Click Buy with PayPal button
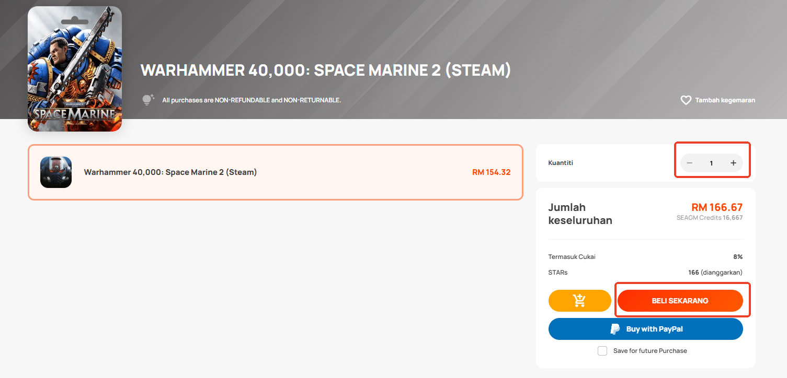 point(645,329)
